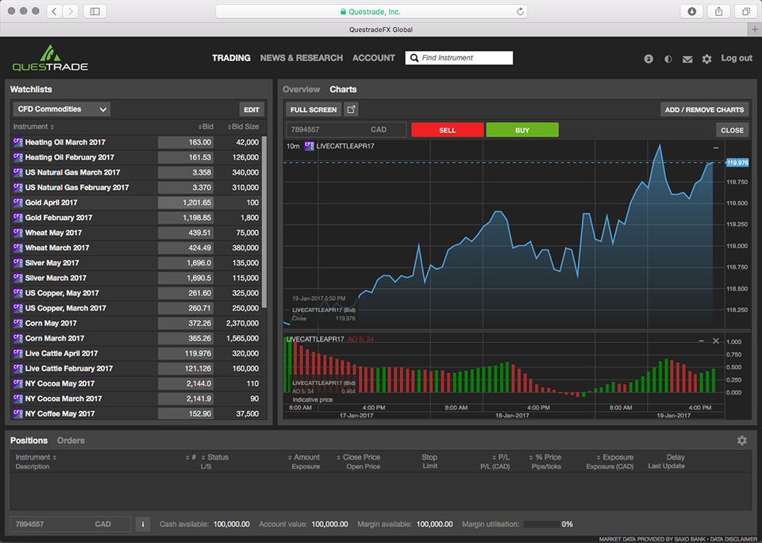Open notifications badge showing 2
Image resolution: width=762 pixels, height=543 pixels.
648,59
